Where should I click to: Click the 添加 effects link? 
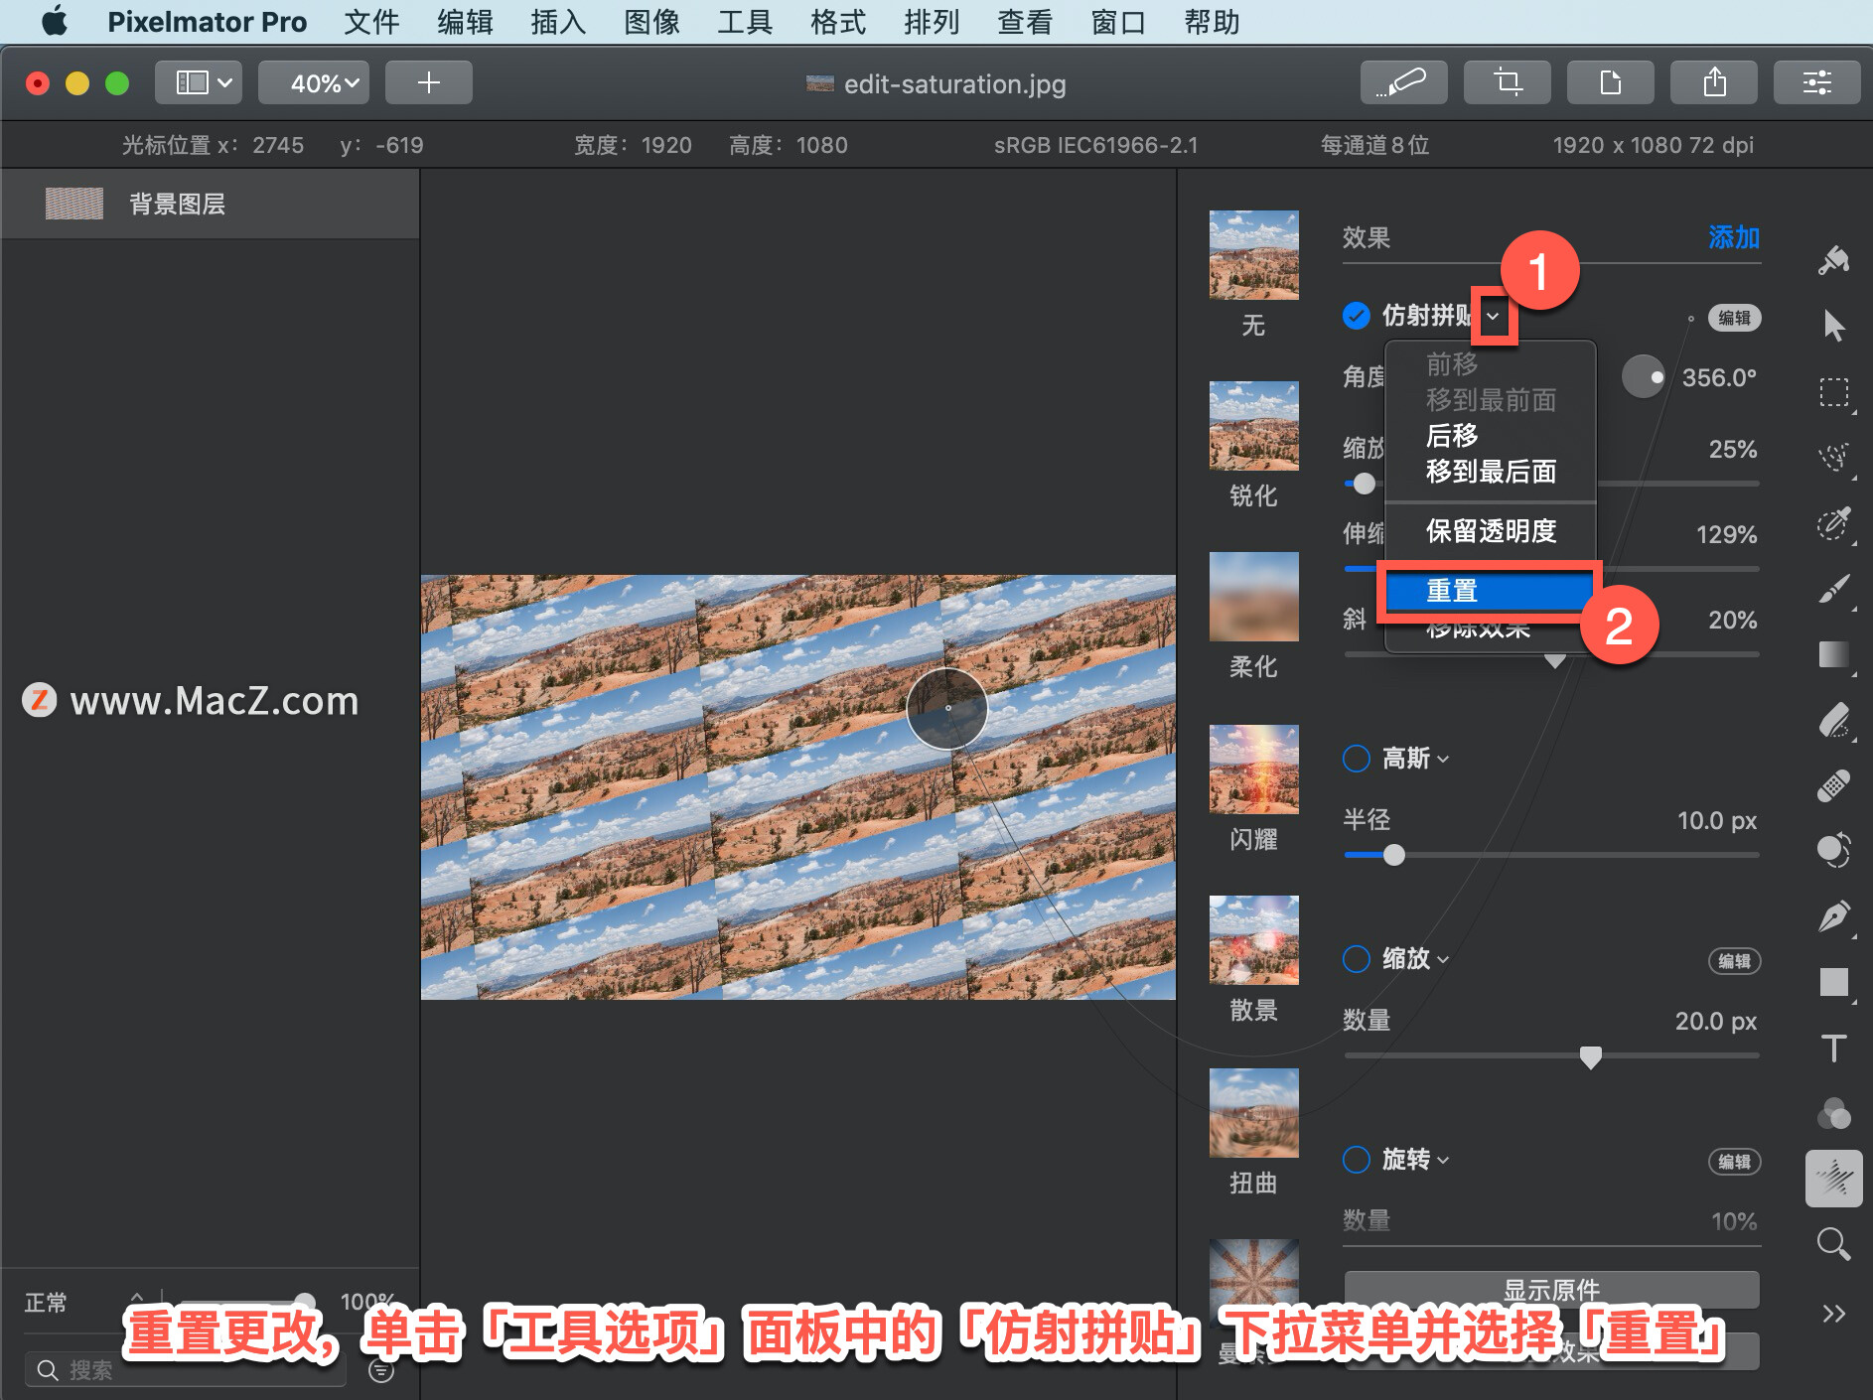click(1733, 237)
